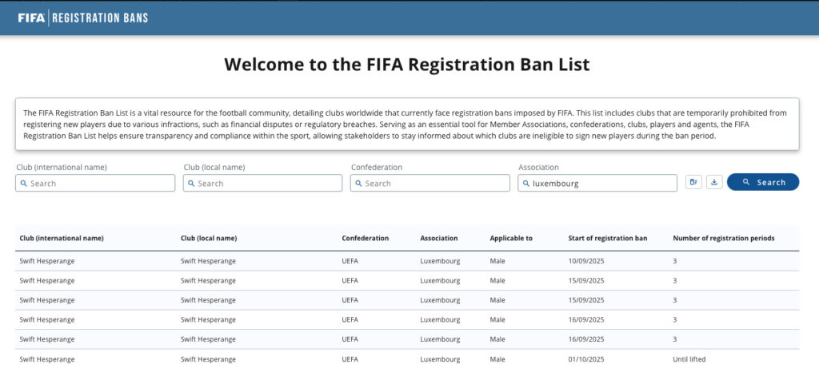Click the FIFA logo in header

31,18
